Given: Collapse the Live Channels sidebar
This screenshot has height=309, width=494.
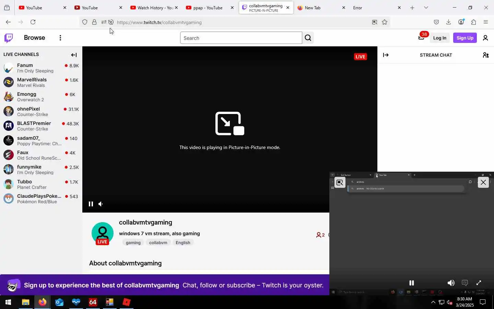Looking at the screenshot, I should [x=74, y=55].
